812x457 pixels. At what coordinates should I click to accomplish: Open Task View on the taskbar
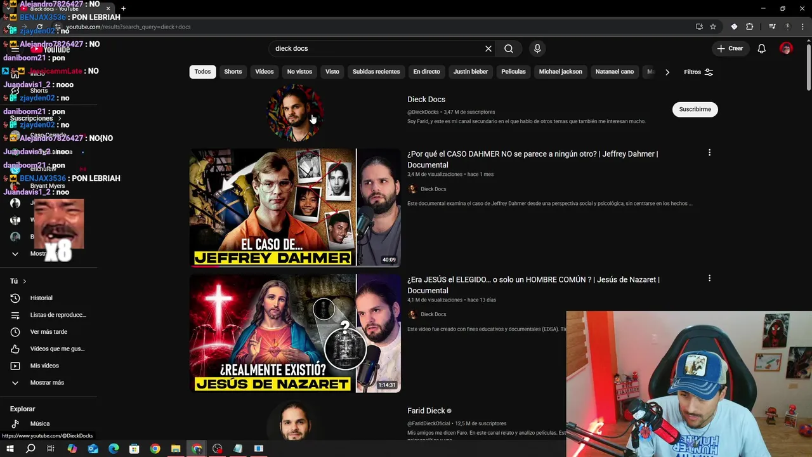pyautogui.click(x=51, y=449)
